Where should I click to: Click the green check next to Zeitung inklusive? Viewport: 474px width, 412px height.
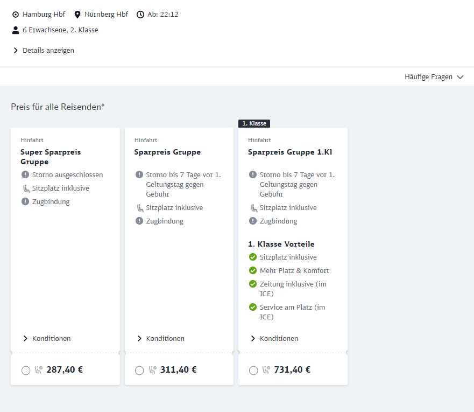point(253,284)
